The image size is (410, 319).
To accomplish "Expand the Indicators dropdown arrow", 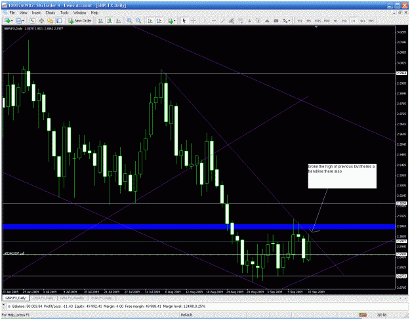I will coord(175,21).
